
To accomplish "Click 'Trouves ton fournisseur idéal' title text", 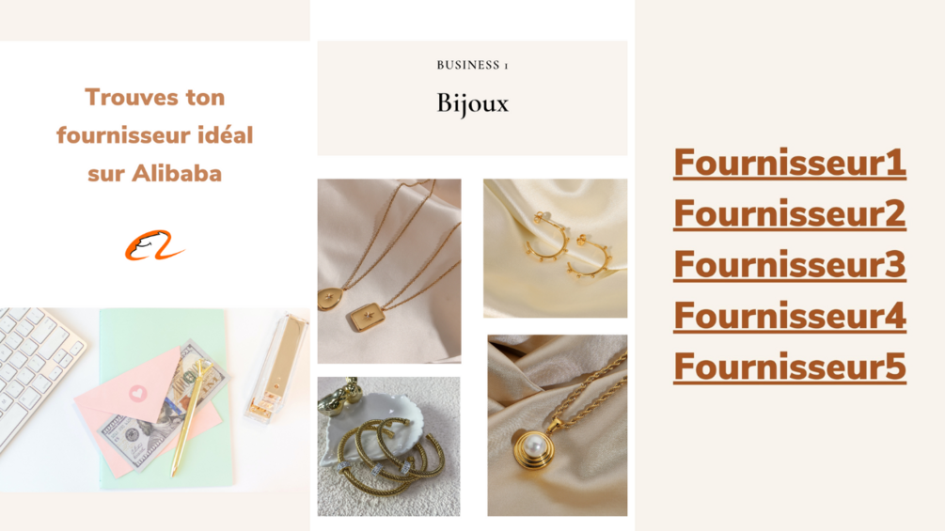I will coord(155,117).
